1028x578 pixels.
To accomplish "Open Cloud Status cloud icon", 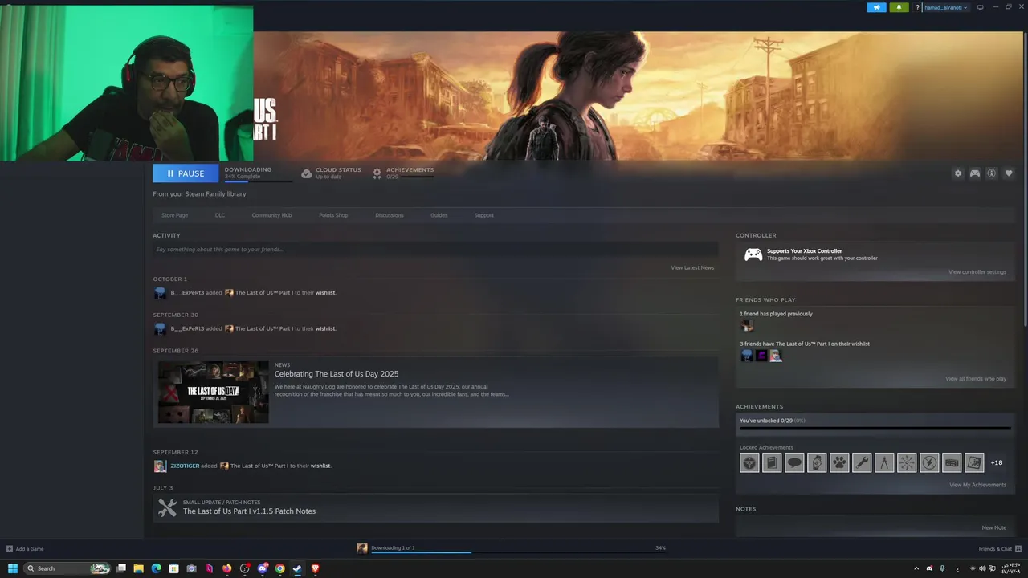I will (306, 173).
